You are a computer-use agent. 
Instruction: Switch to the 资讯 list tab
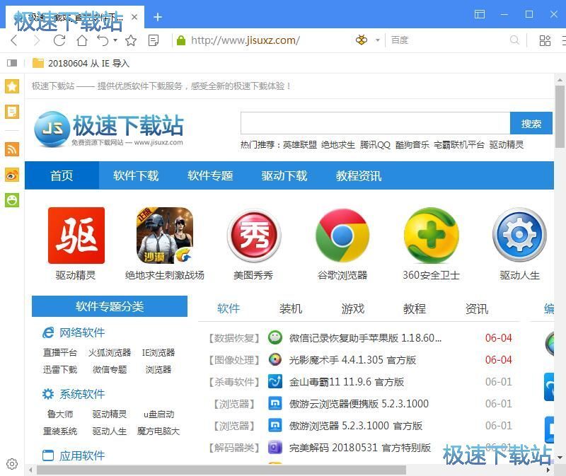click(476, 308)
